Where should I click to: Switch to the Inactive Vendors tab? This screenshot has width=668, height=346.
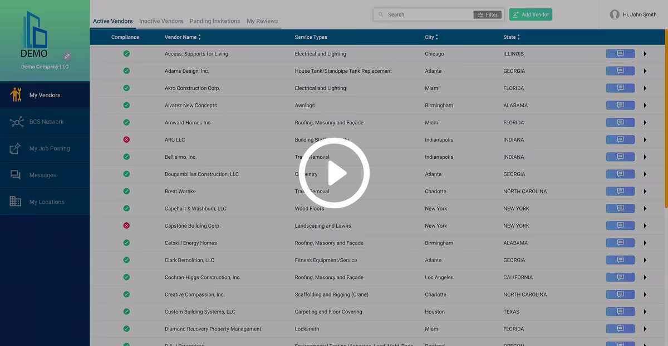[161, 21]
